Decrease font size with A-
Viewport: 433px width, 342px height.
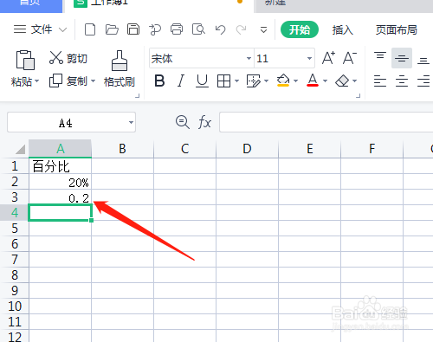(x=350, y=58)
